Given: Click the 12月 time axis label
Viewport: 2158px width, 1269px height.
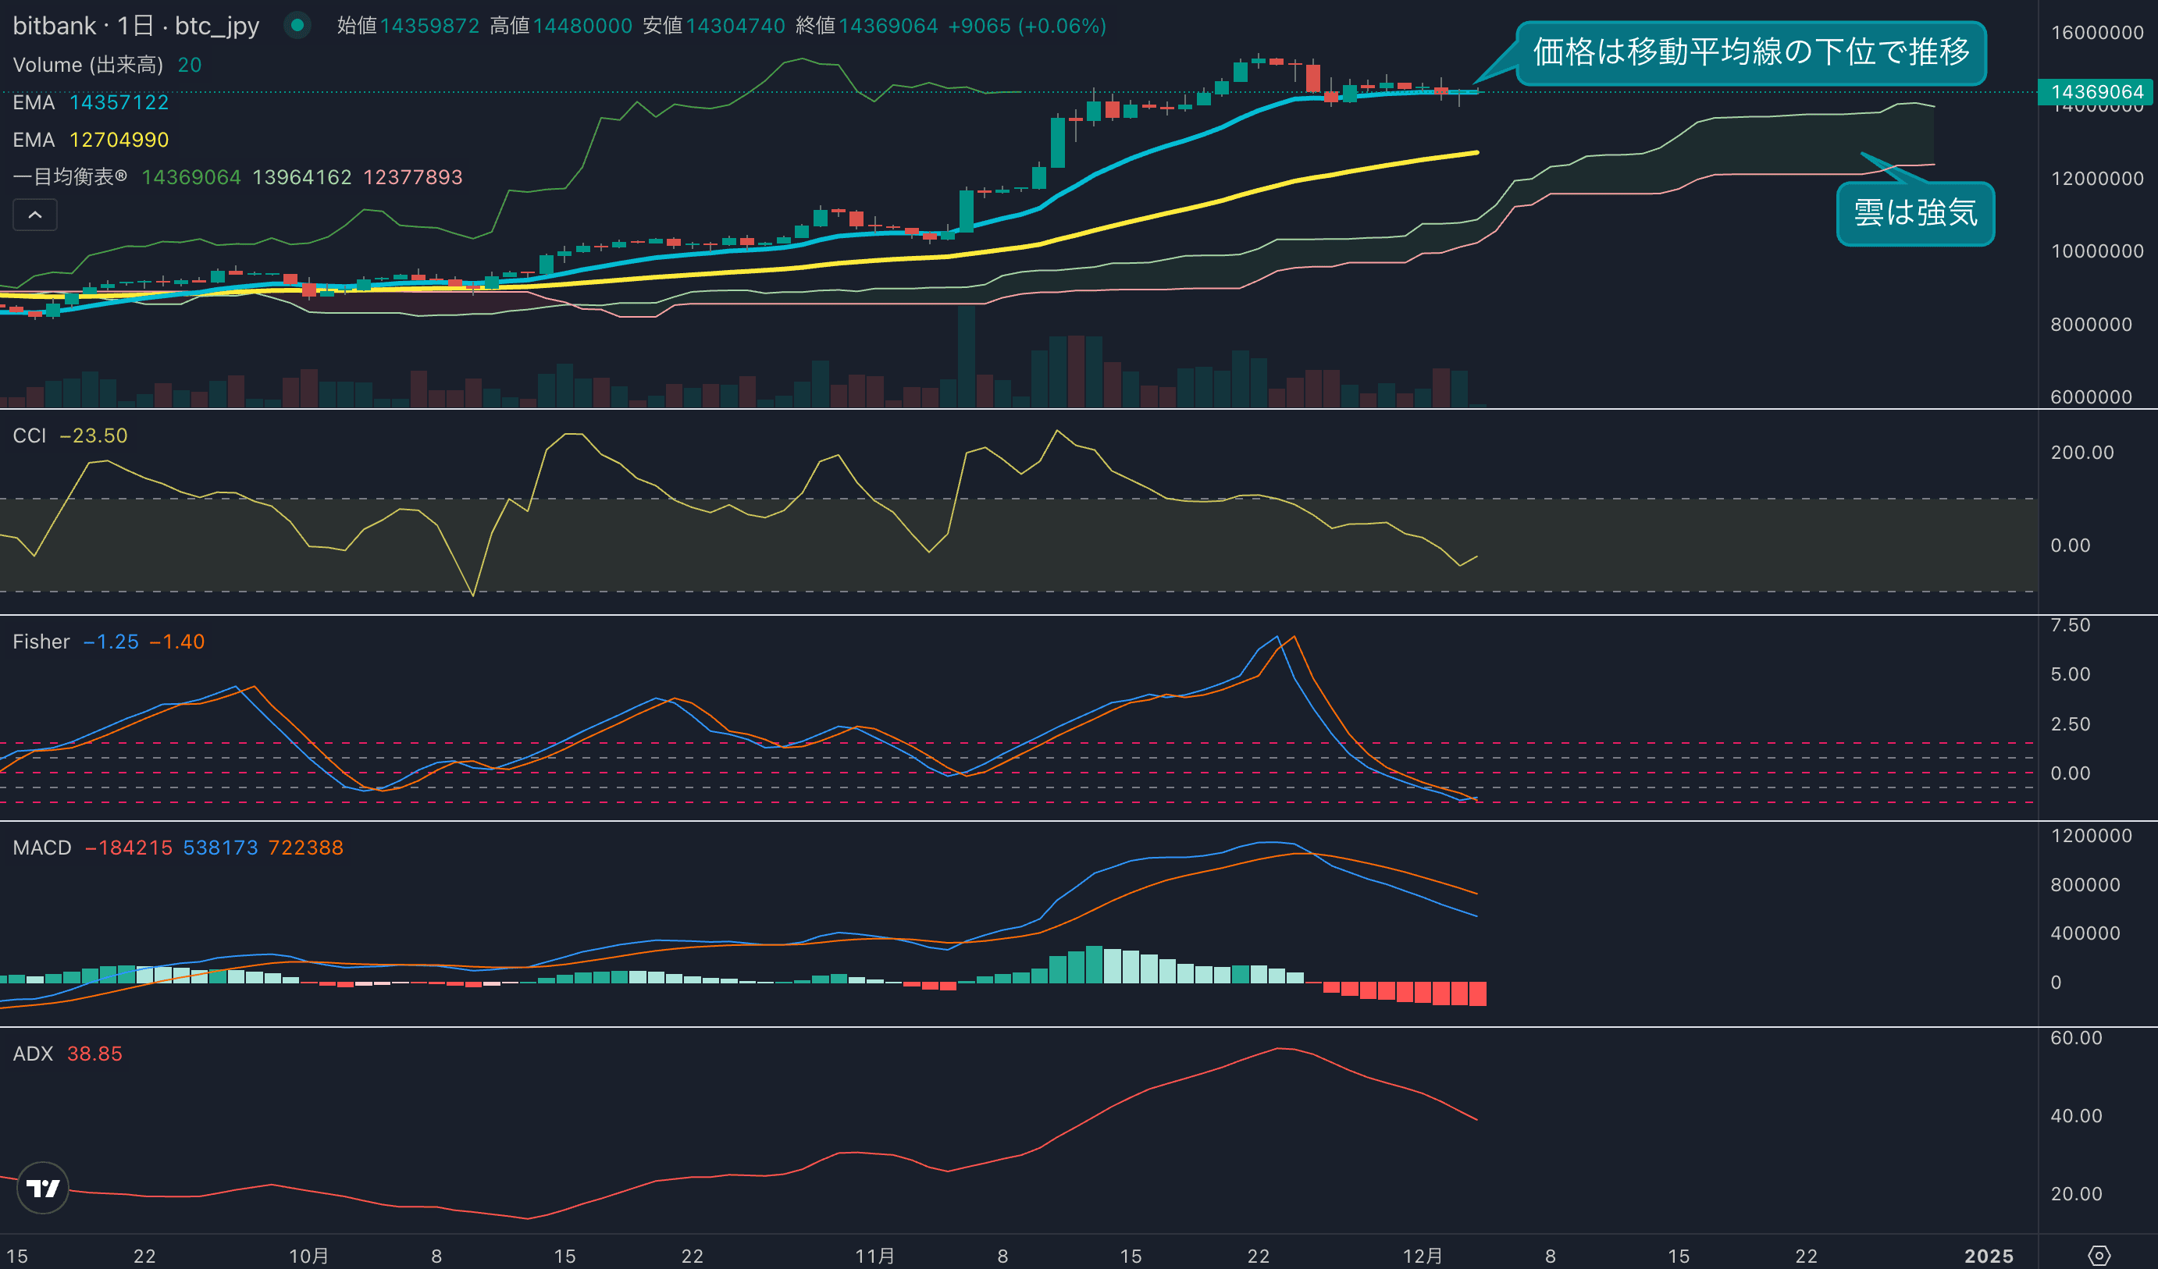Looking at the screenshot, I should (1423, 1255).
